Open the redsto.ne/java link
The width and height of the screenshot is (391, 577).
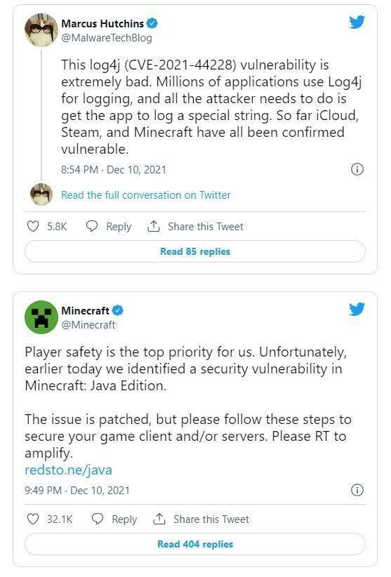68,470
